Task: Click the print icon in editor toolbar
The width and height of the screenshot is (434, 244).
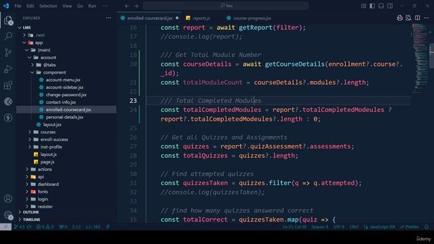Action: point(399,18)
